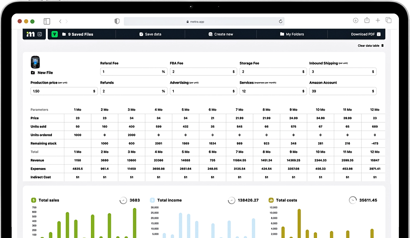Open 9 Saved Files
Image resolution: width=410 pixels, height=238 pixels.
pyautogui.click(x=78, y=34)
